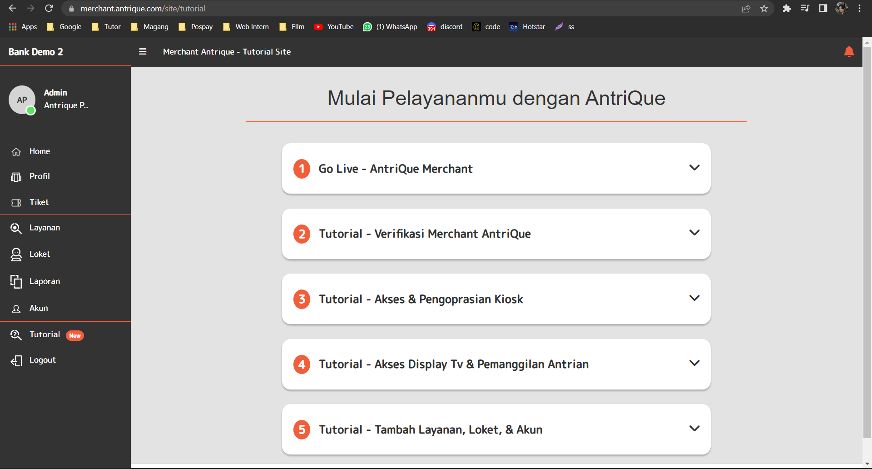Open the Tutorial menu item

45,334
